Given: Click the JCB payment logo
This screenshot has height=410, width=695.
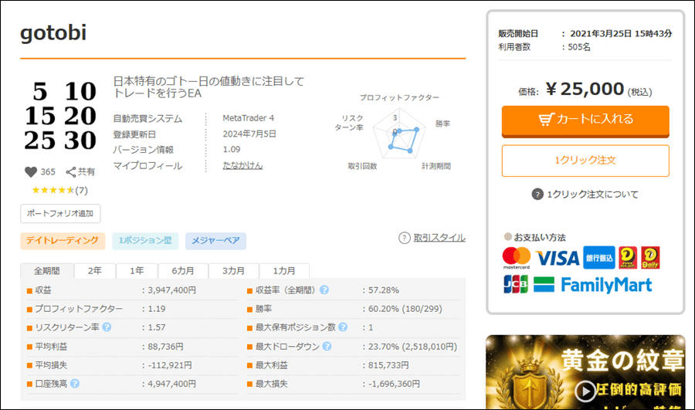Looking at the screenshot, I should point(516,284).
